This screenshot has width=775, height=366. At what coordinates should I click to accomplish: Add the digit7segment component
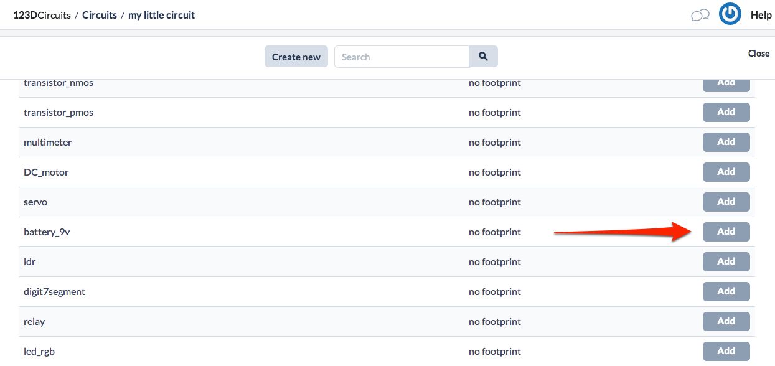726,291
